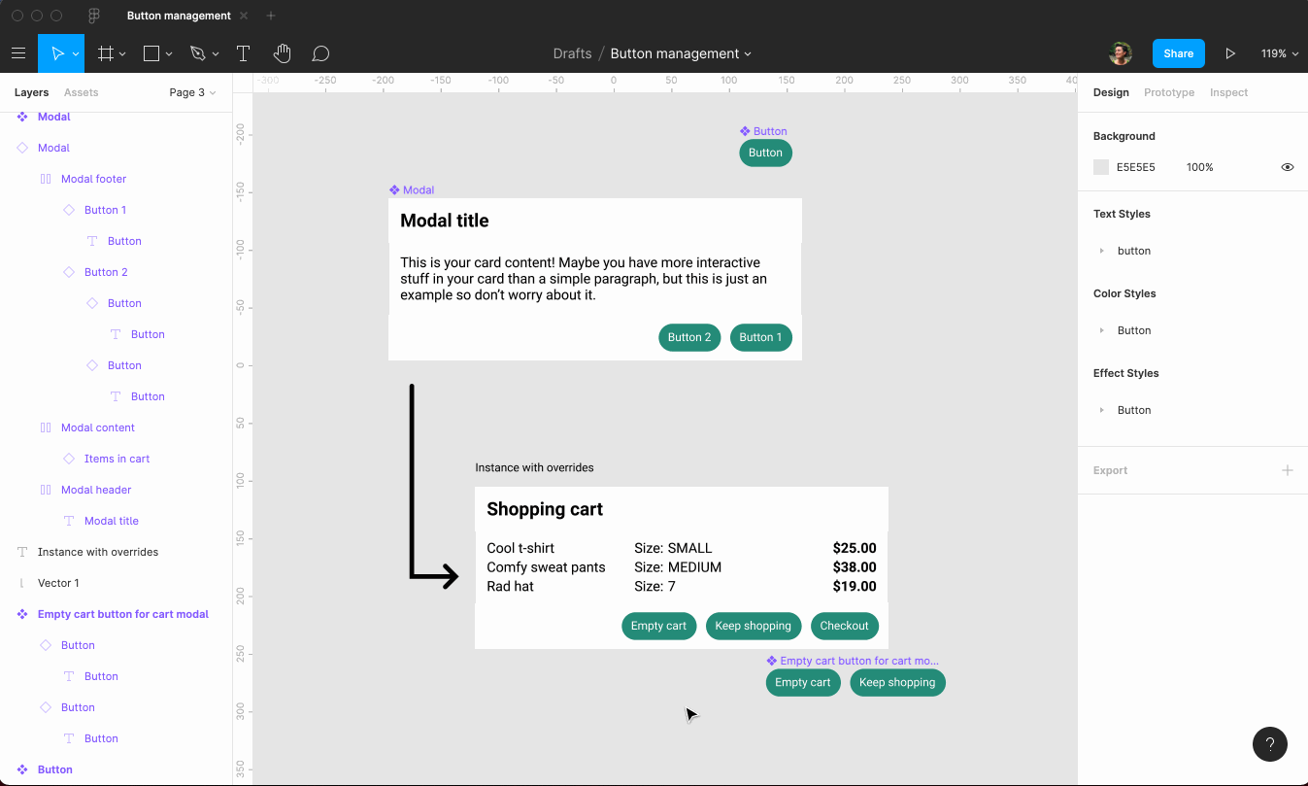Toggle page background visibility eye
Viewport: 1308px width, 786px height.
pyautogui.click(x=1288, y=167)
